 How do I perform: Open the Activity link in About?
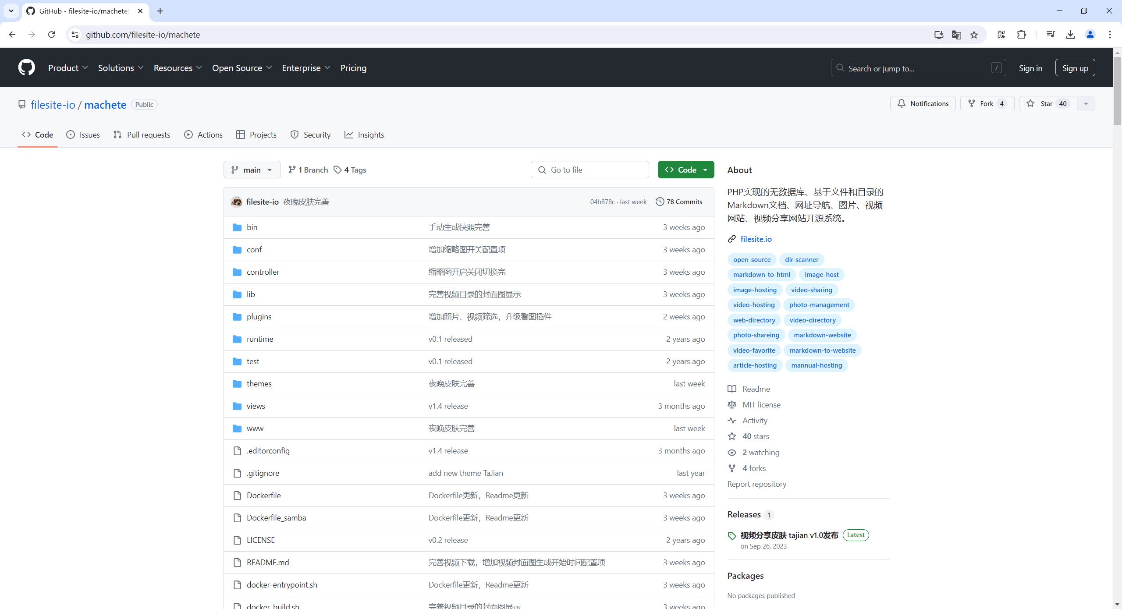(755, 421)
